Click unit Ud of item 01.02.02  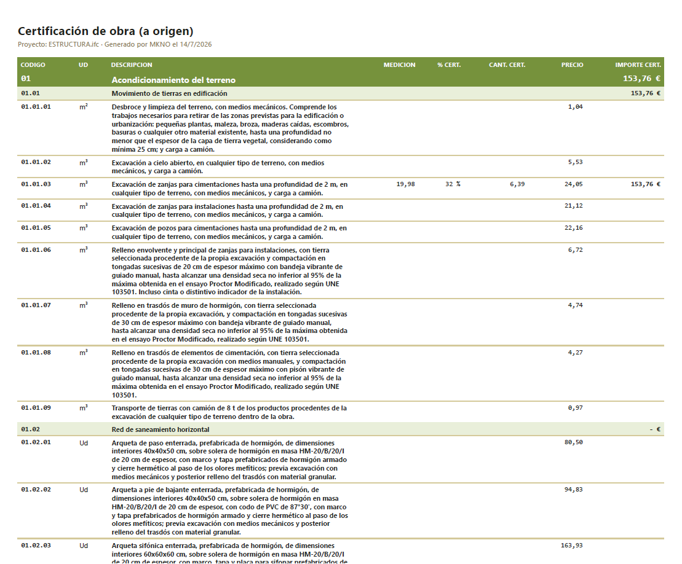[x=84, y=490]
